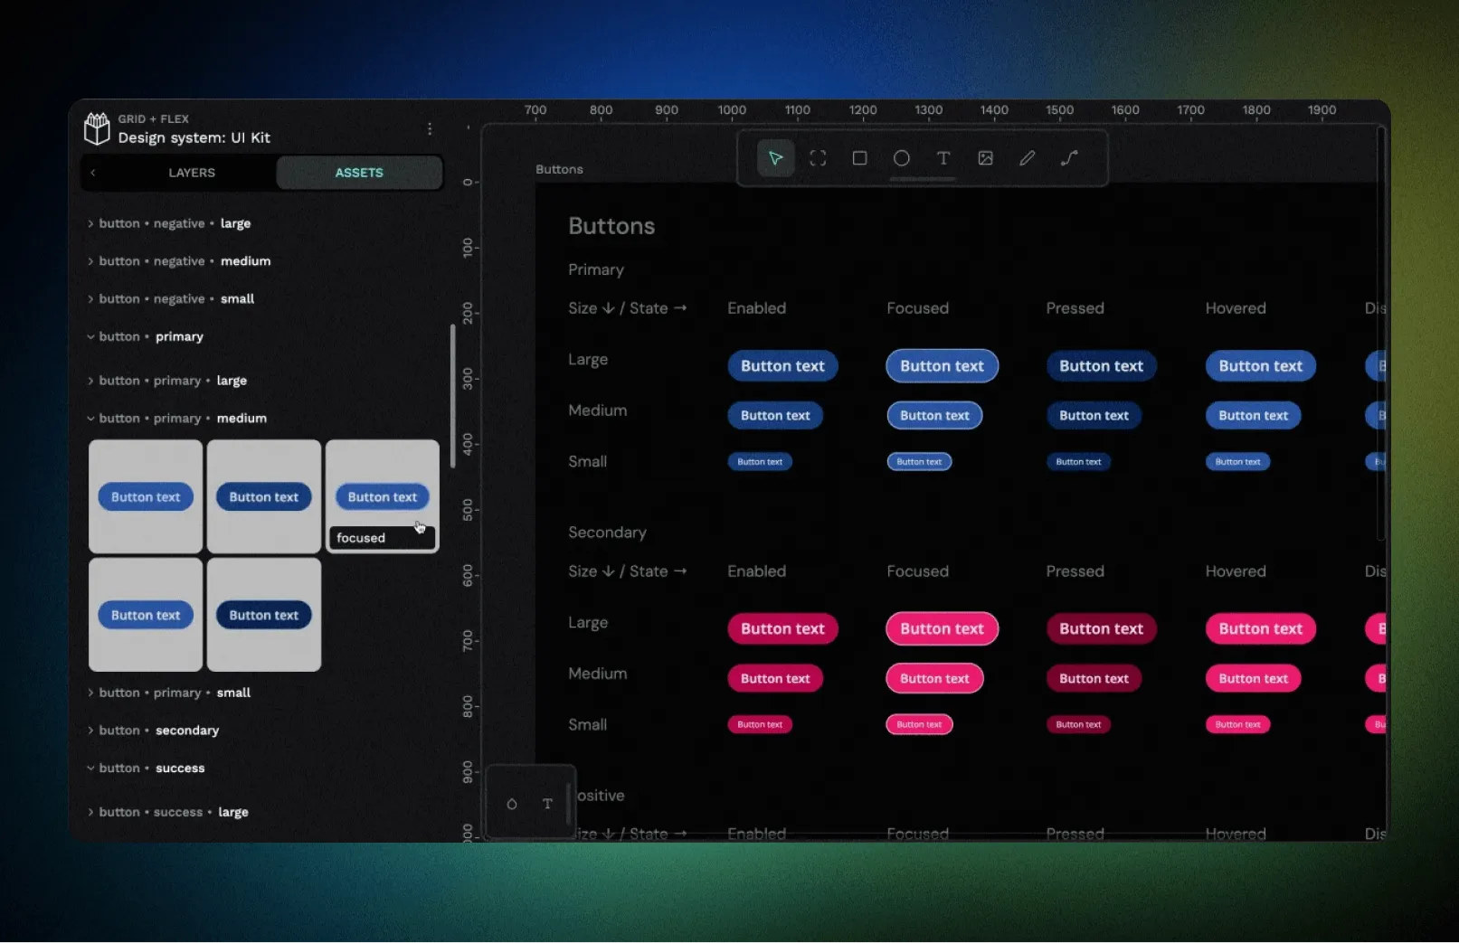Open the three-dot file menu

click(x=430, y=129)
